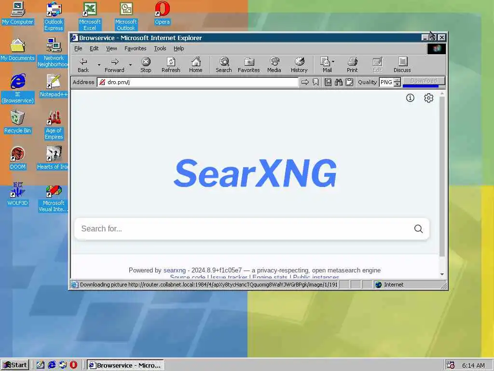Launch Opera from the quick launch bar

(x=73, y=365)
